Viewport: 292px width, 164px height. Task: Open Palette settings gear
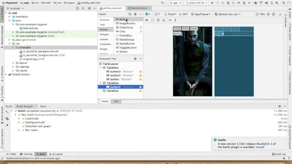click(x=135, y=14)
